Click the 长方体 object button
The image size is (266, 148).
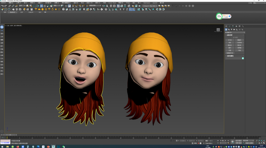click(x=230, y=40)
